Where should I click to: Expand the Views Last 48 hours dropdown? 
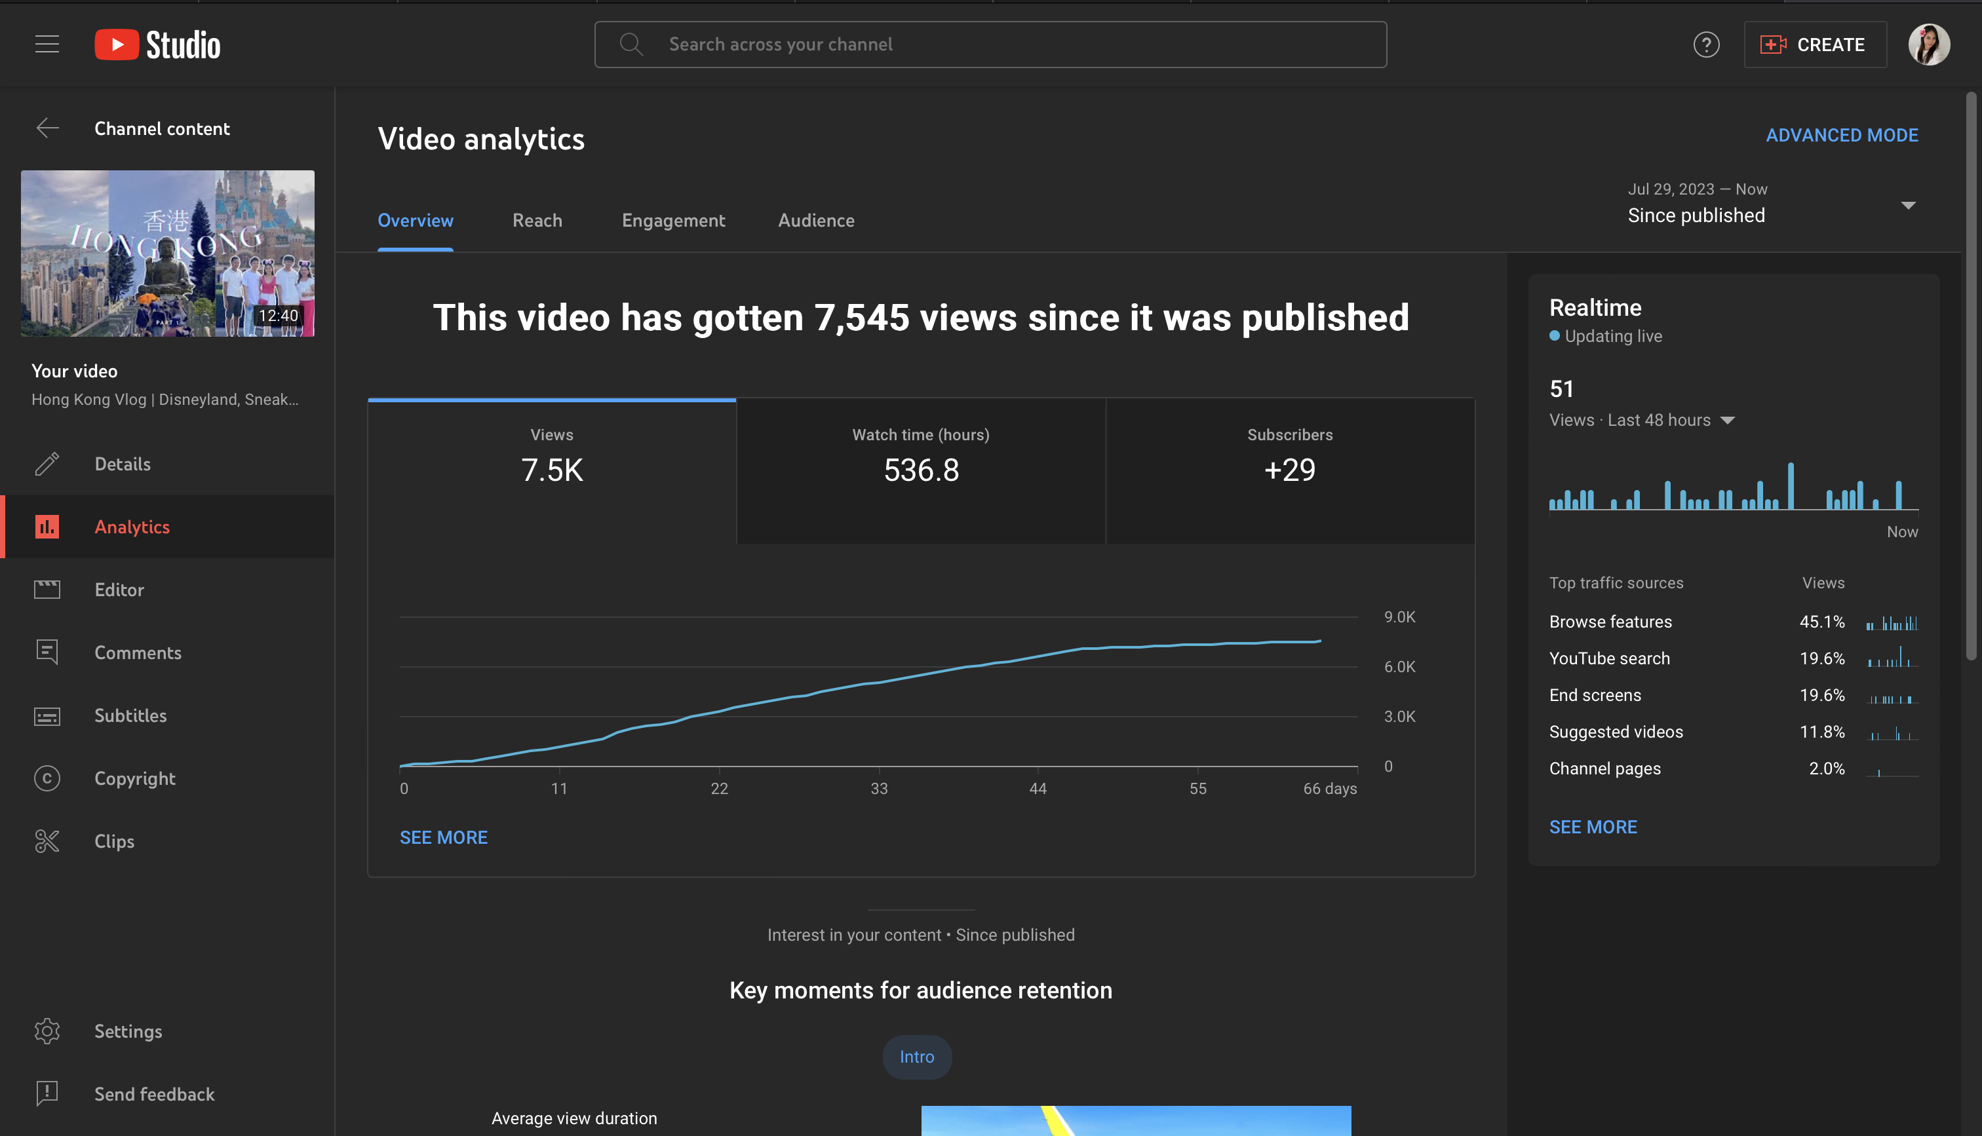(1728, 421)
